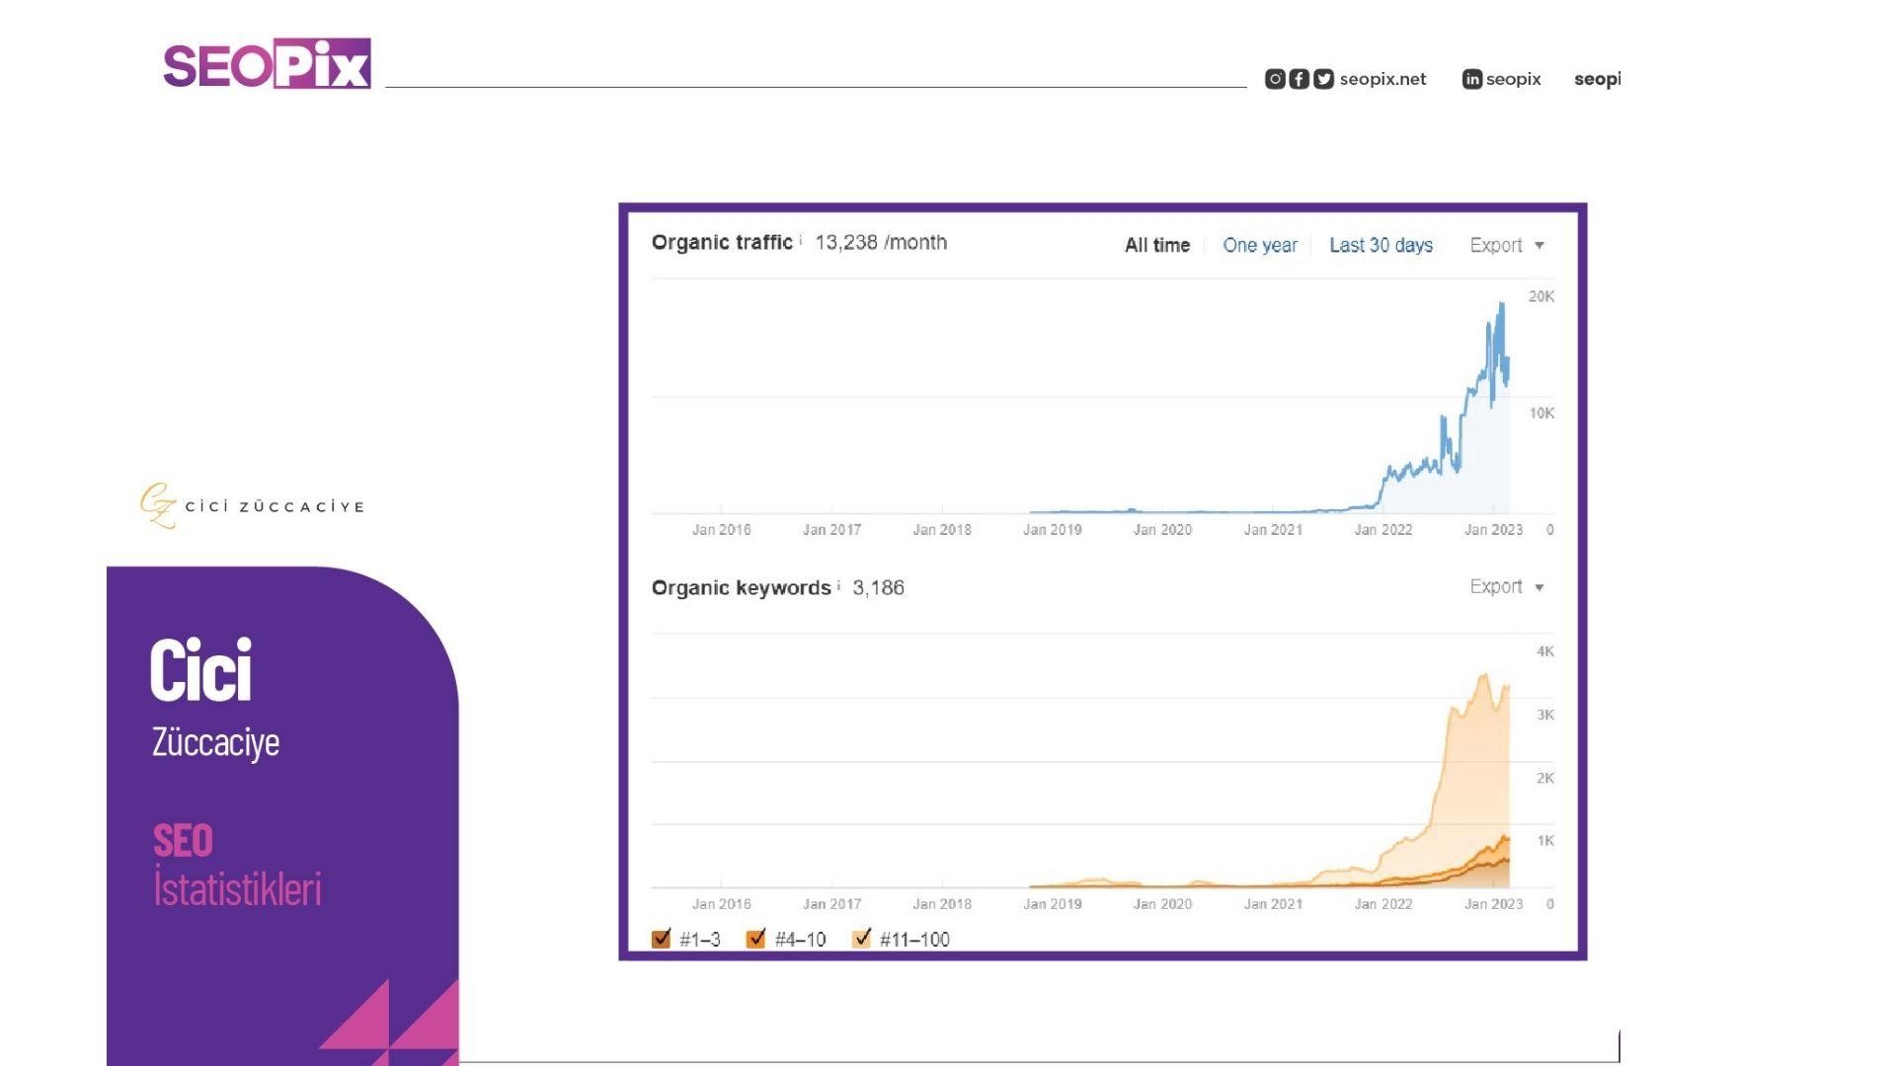Click the SEOPix logo
The image size is (1896, 1066).
(267, 64)
